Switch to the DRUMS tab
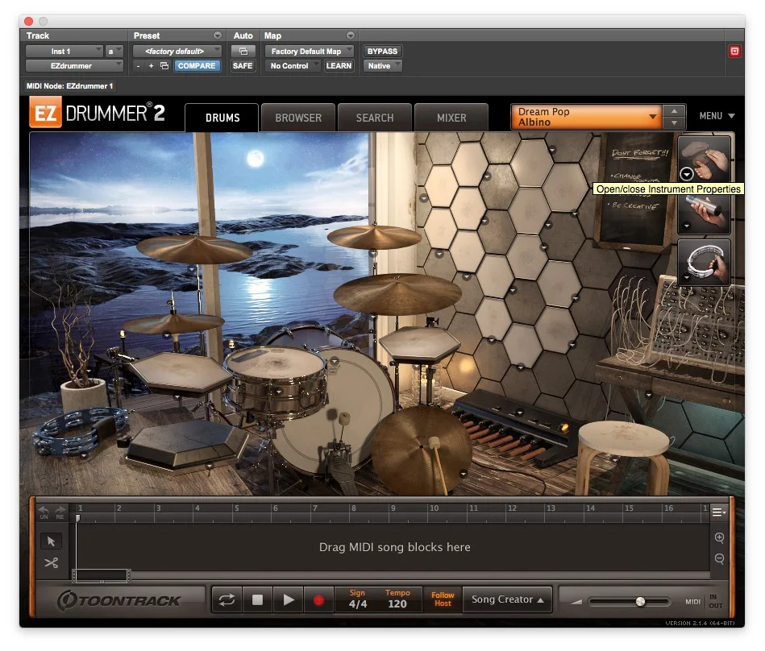Viewport: 765px width, 651px height. pos(222,118)
